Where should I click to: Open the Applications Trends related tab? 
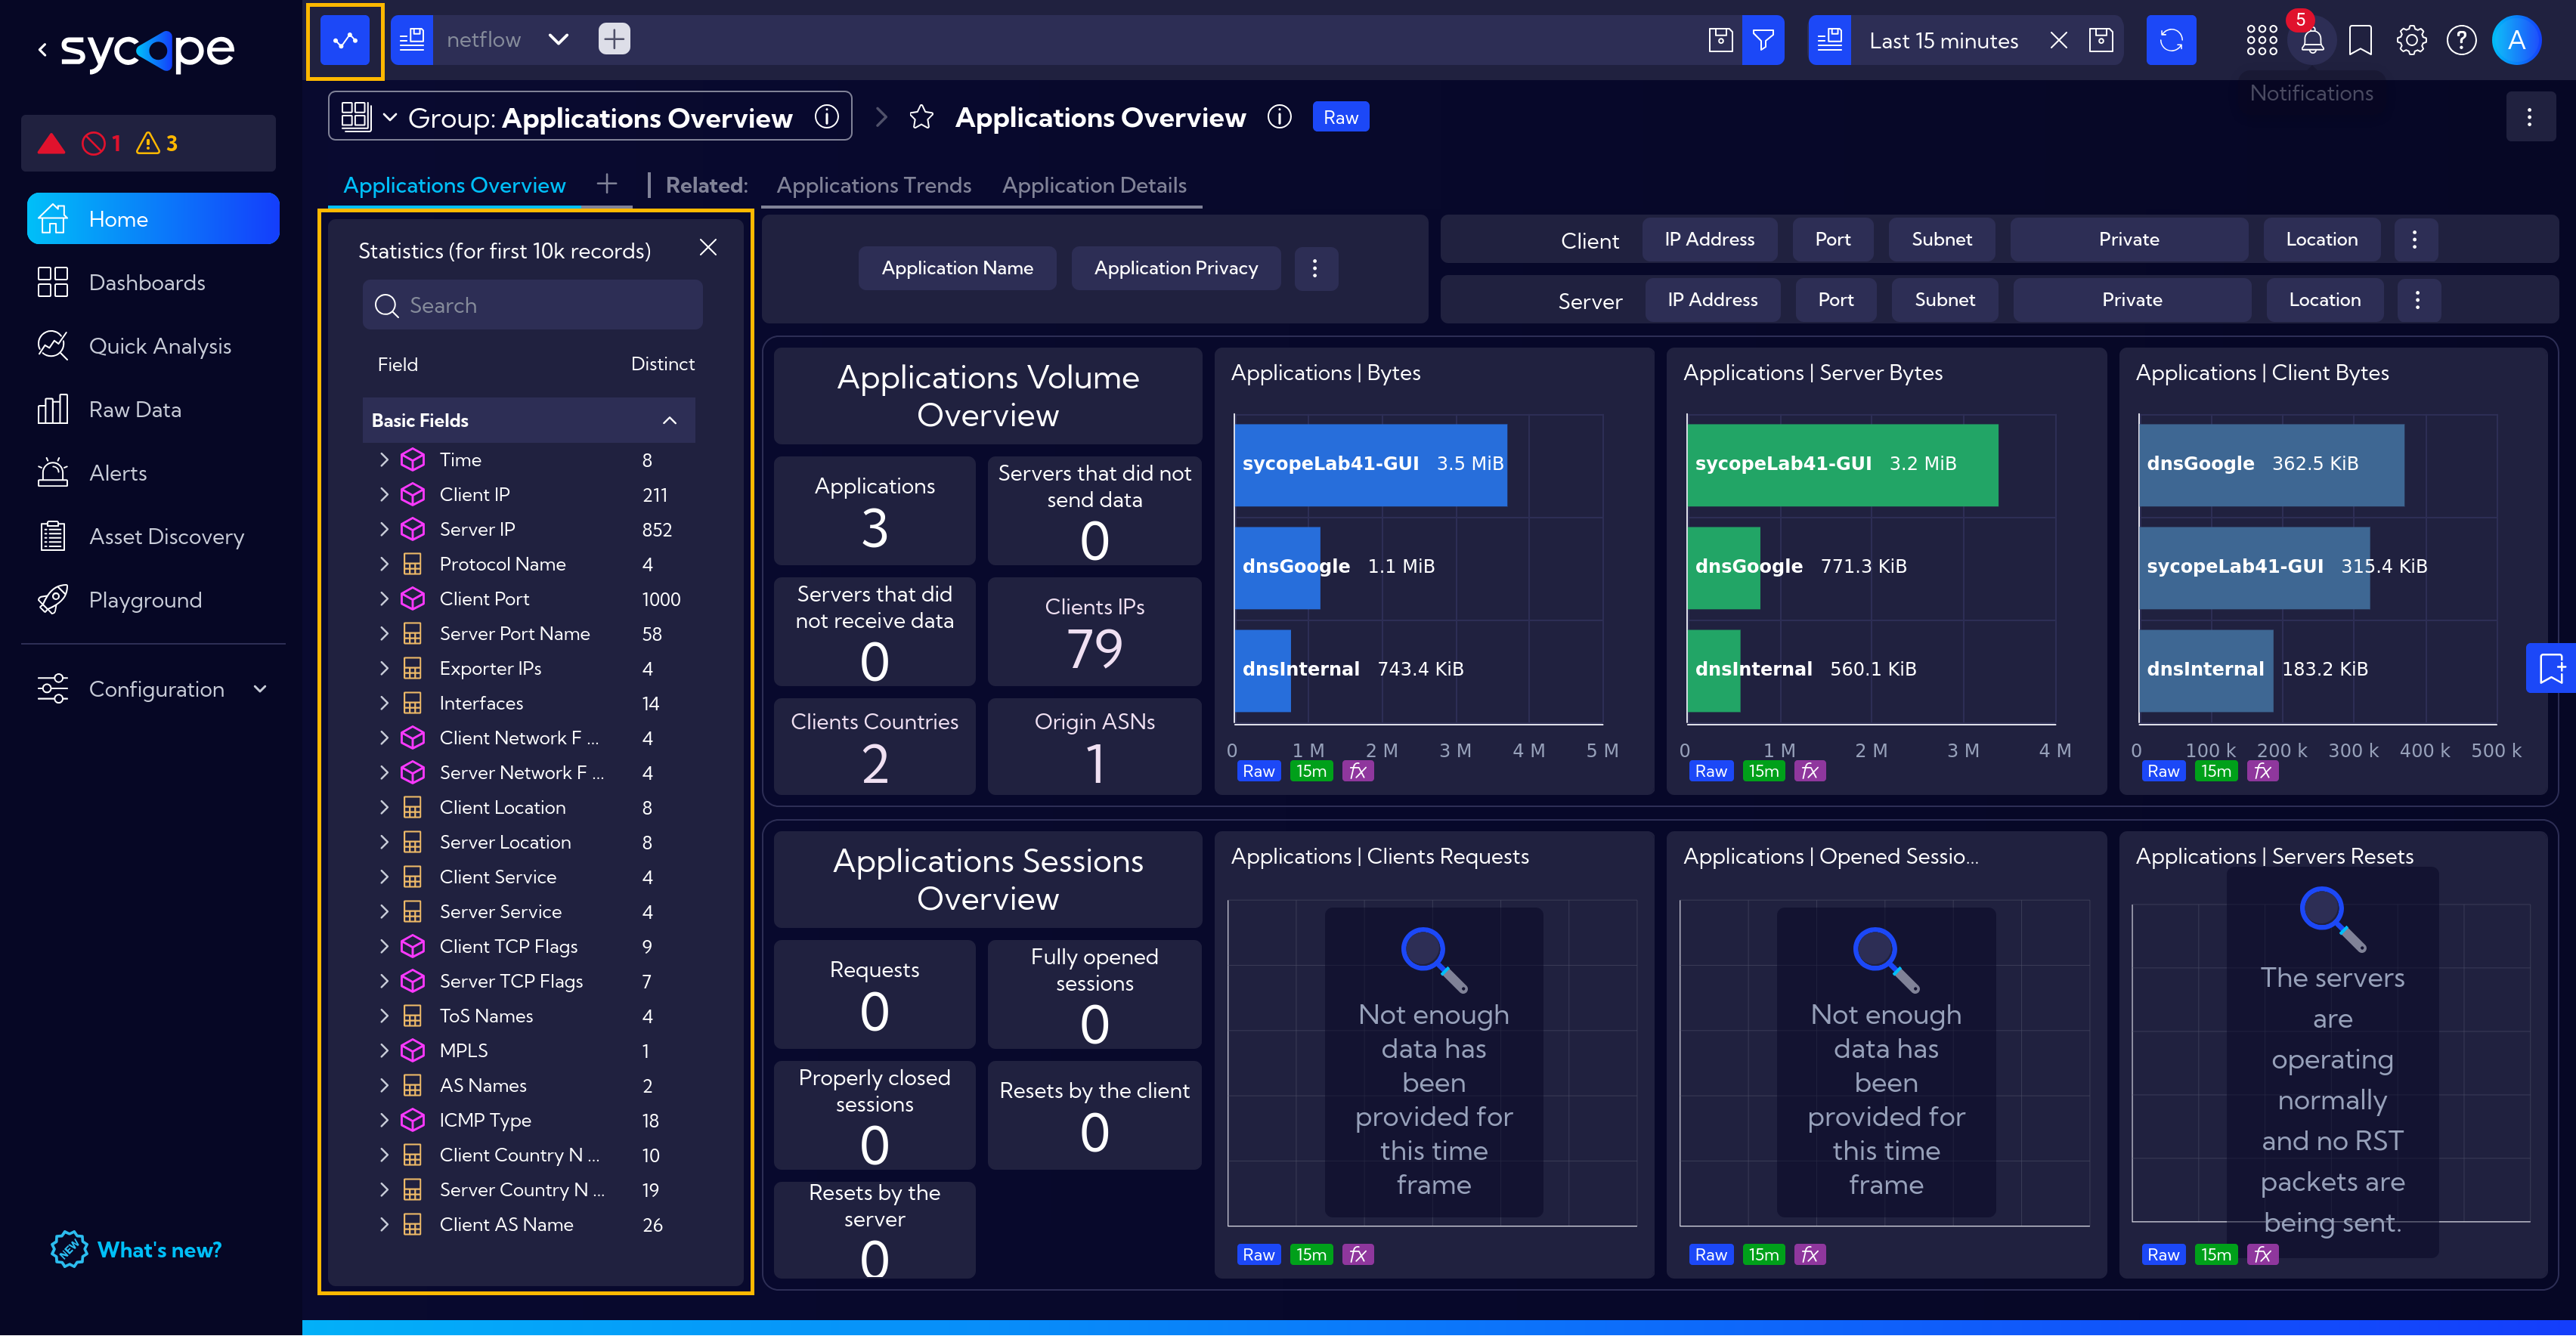pos(874,185)
